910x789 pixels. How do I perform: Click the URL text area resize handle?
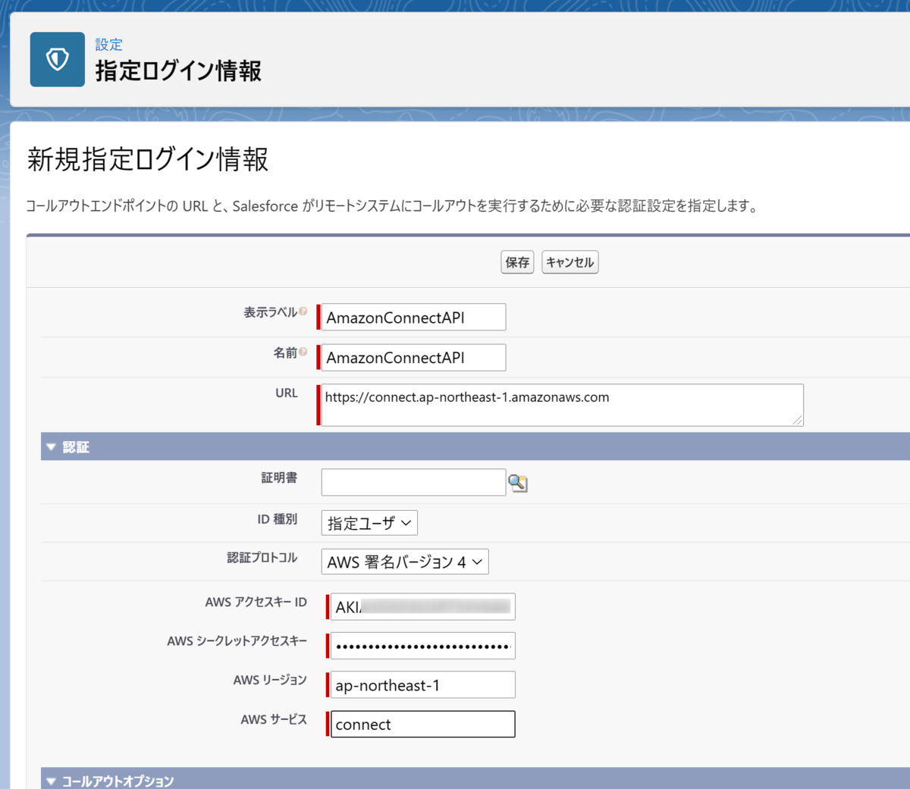(x=798, y=420)
